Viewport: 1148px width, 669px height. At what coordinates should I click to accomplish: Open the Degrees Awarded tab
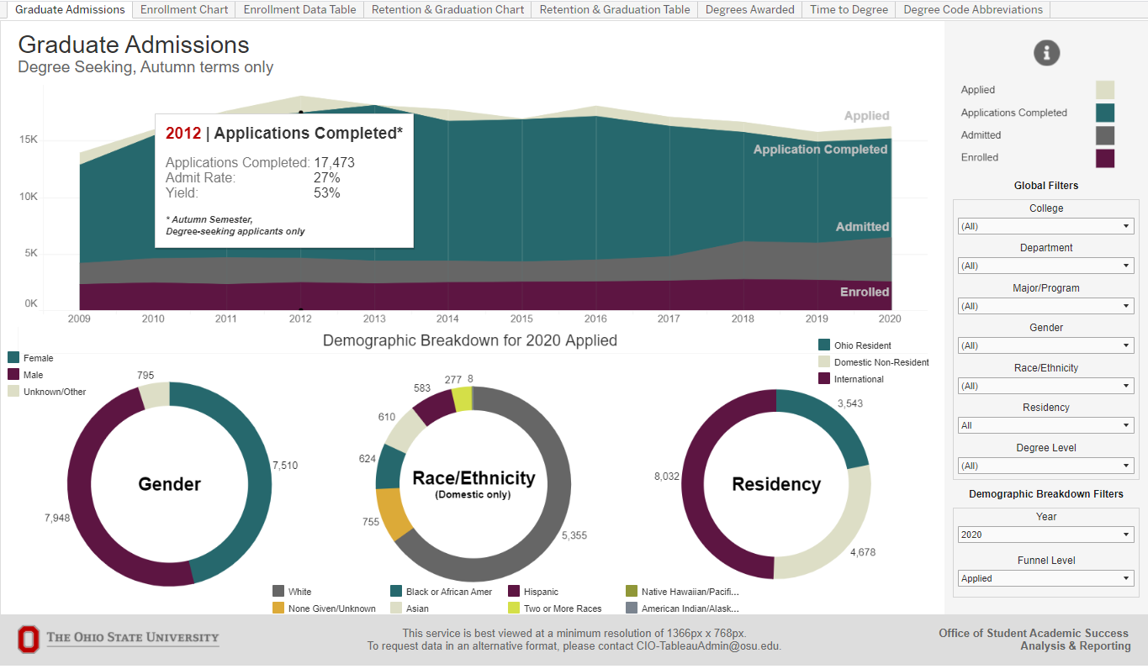[x=749, y=9]
